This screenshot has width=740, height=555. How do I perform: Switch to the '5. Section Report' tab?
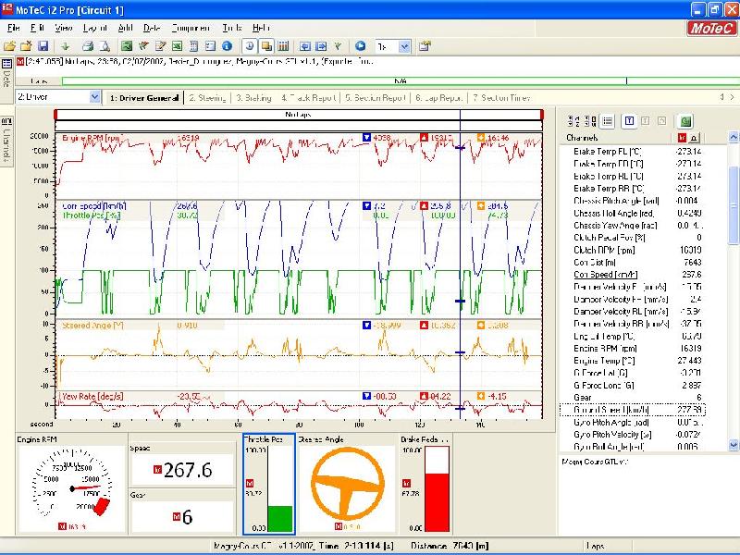click(376, 98)
